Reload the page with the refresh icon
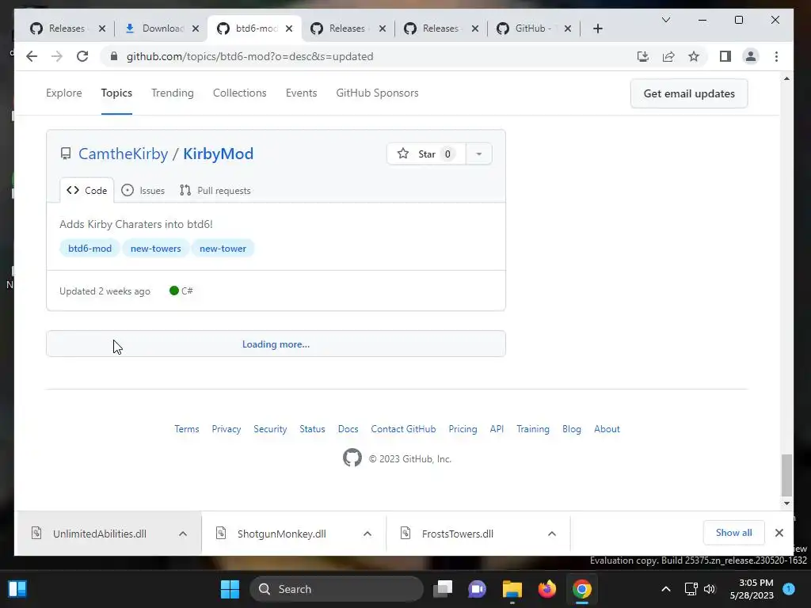The height and width of the screenshot is (608, 811). click(82, 56)
